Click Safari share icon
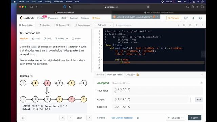 point(193,7)
